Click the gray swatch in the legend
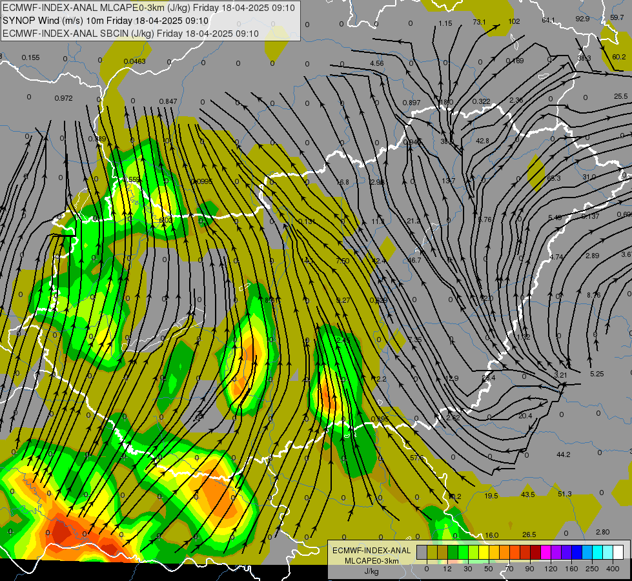Viewport: 632px width, 581px height. 422,552
